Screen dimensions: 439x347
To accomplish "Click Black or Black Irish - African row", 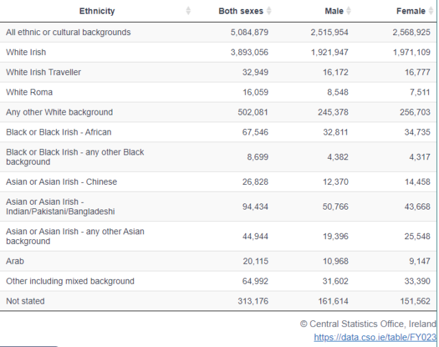I will [x=58, y=132].
